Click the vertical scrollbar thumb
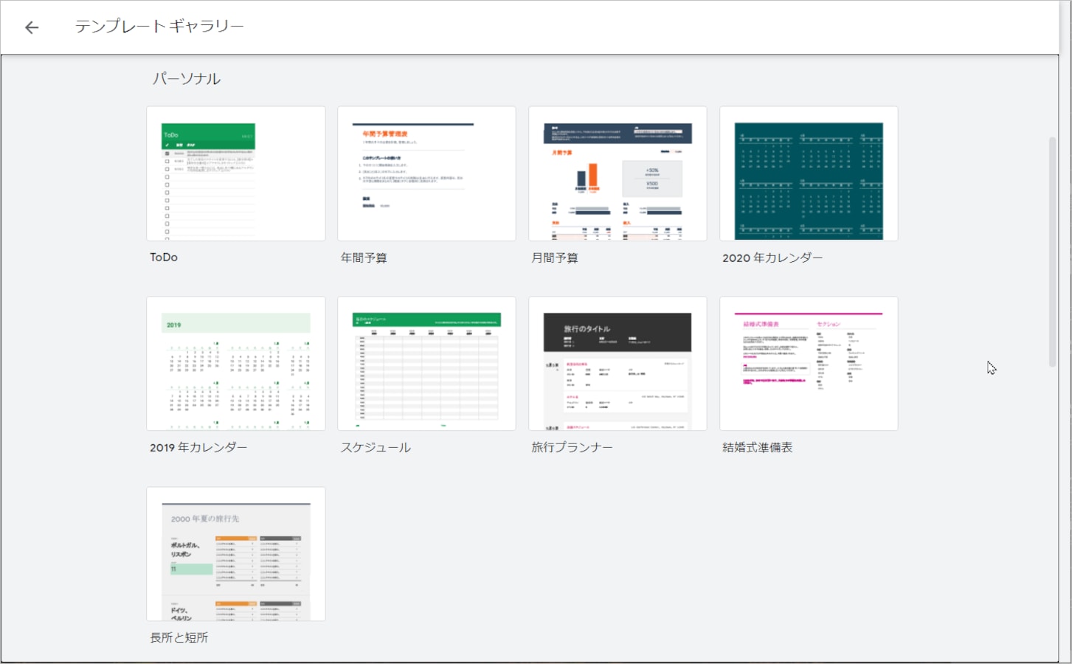The width and height of the screenshot is (1072, 664). [1052, 251]
